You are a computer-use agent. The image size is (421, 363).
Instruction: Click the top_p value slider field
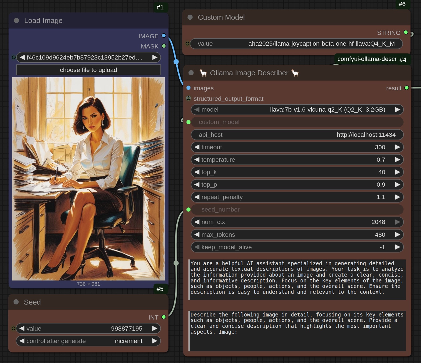click(x=297, y=185)
